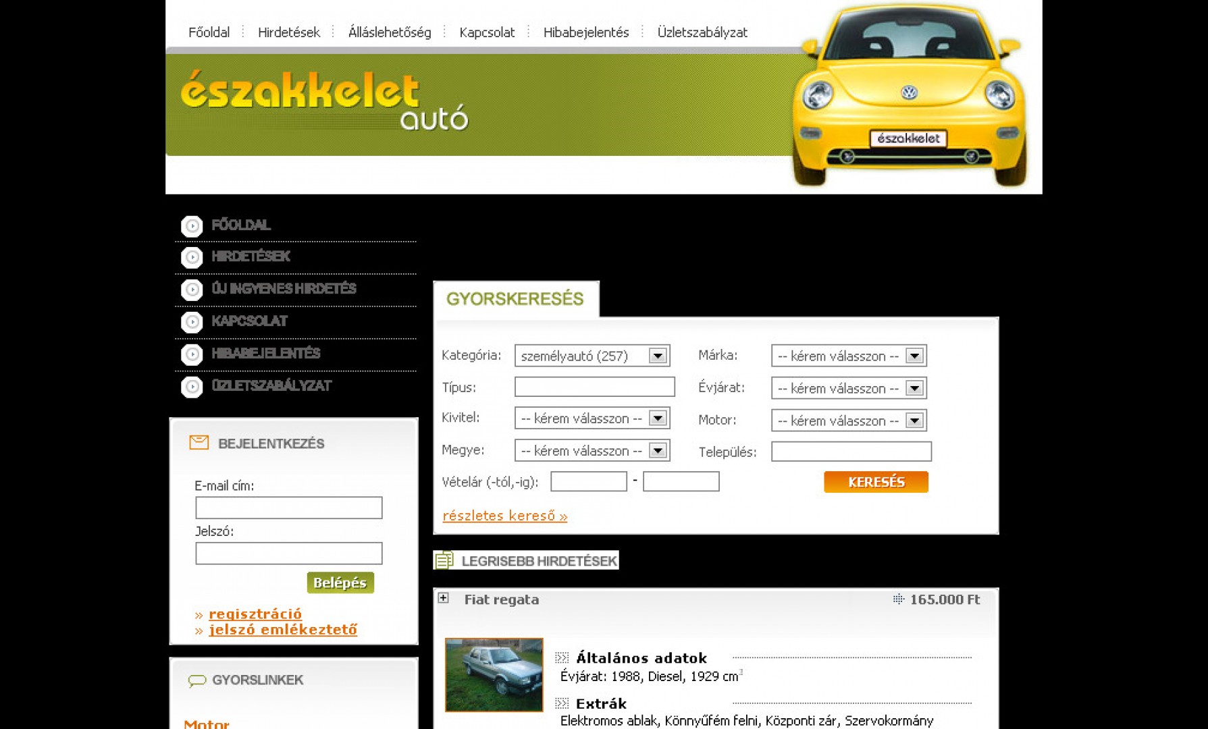Viewport: 1208px width, 729px height.
Task: Go to FŐOLDAL in the sidebar
Action: click(x=241, y=225)
